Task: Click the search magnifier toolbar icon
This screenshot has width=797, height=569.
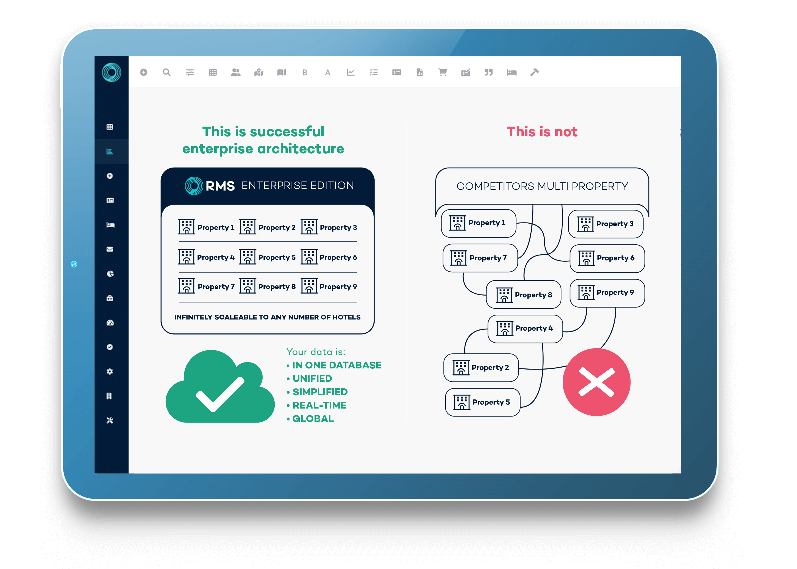Action: click(165, 73)
